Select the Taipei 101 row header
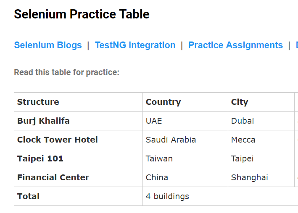Viewport: 298px width, 213px height. point(78,158)
